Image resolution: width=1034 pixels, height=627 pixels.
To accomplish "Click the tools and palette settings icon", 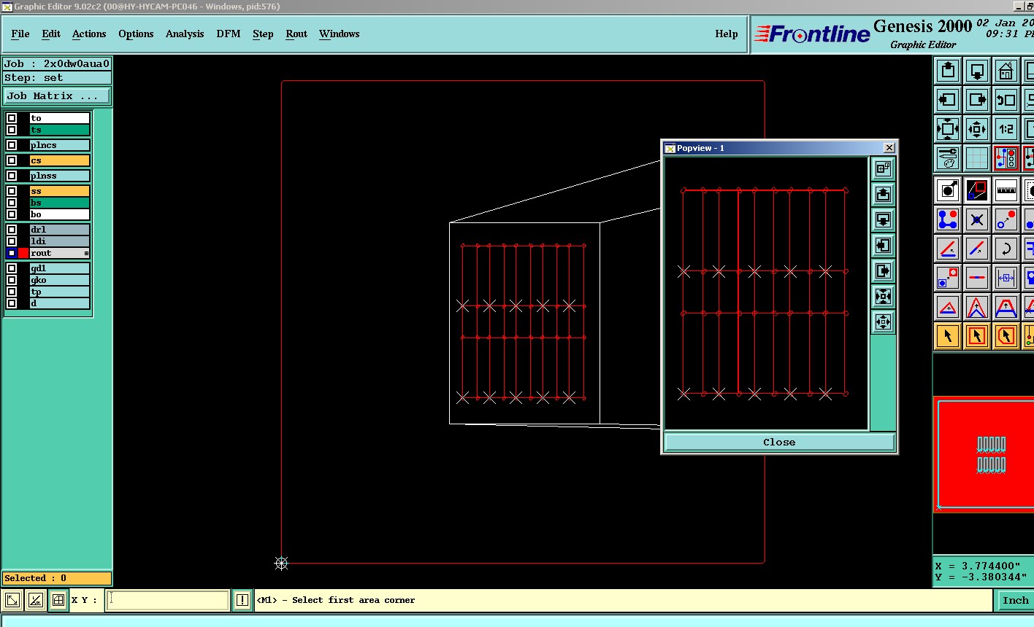I will pyautogui.click(x=948, y=158).
